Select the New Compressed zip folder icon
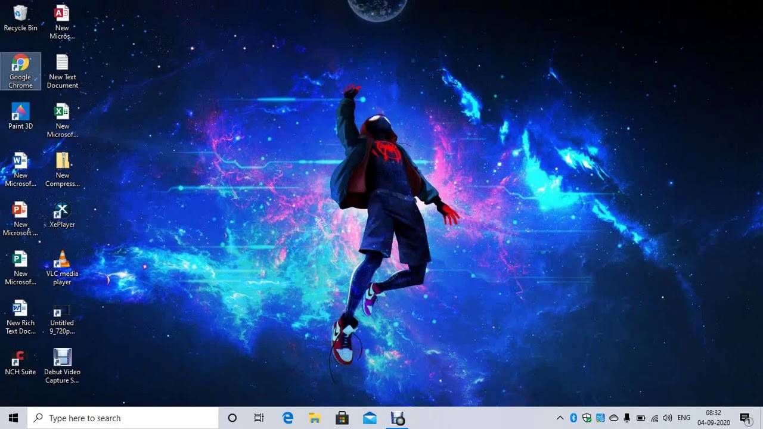763x429 pixels. point(62,170)
